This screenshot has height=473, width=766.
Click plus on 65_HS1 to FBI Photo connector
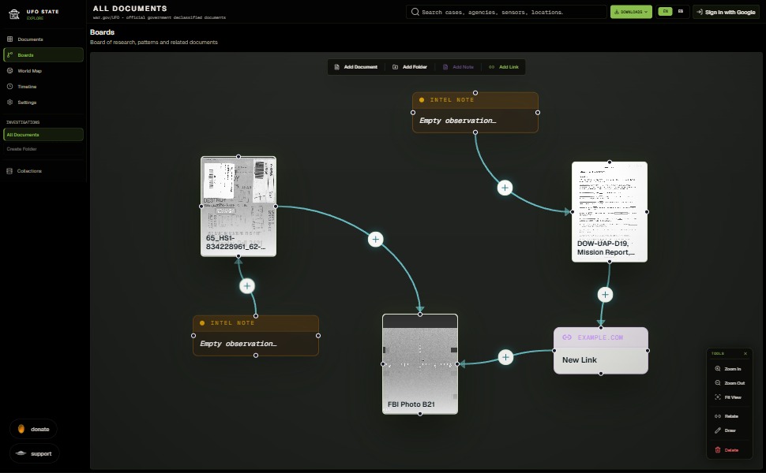click(x=375, y=239)
